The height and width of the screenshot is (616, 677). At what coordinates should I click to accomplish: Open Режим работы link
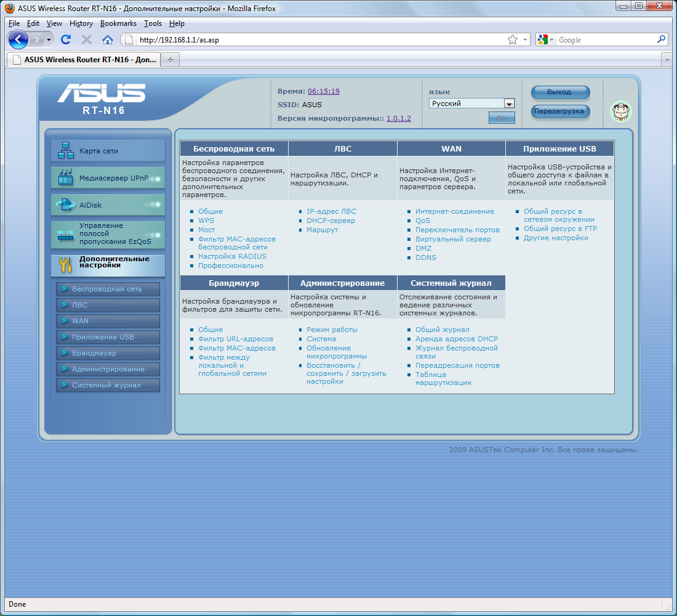tap(332, 330)
